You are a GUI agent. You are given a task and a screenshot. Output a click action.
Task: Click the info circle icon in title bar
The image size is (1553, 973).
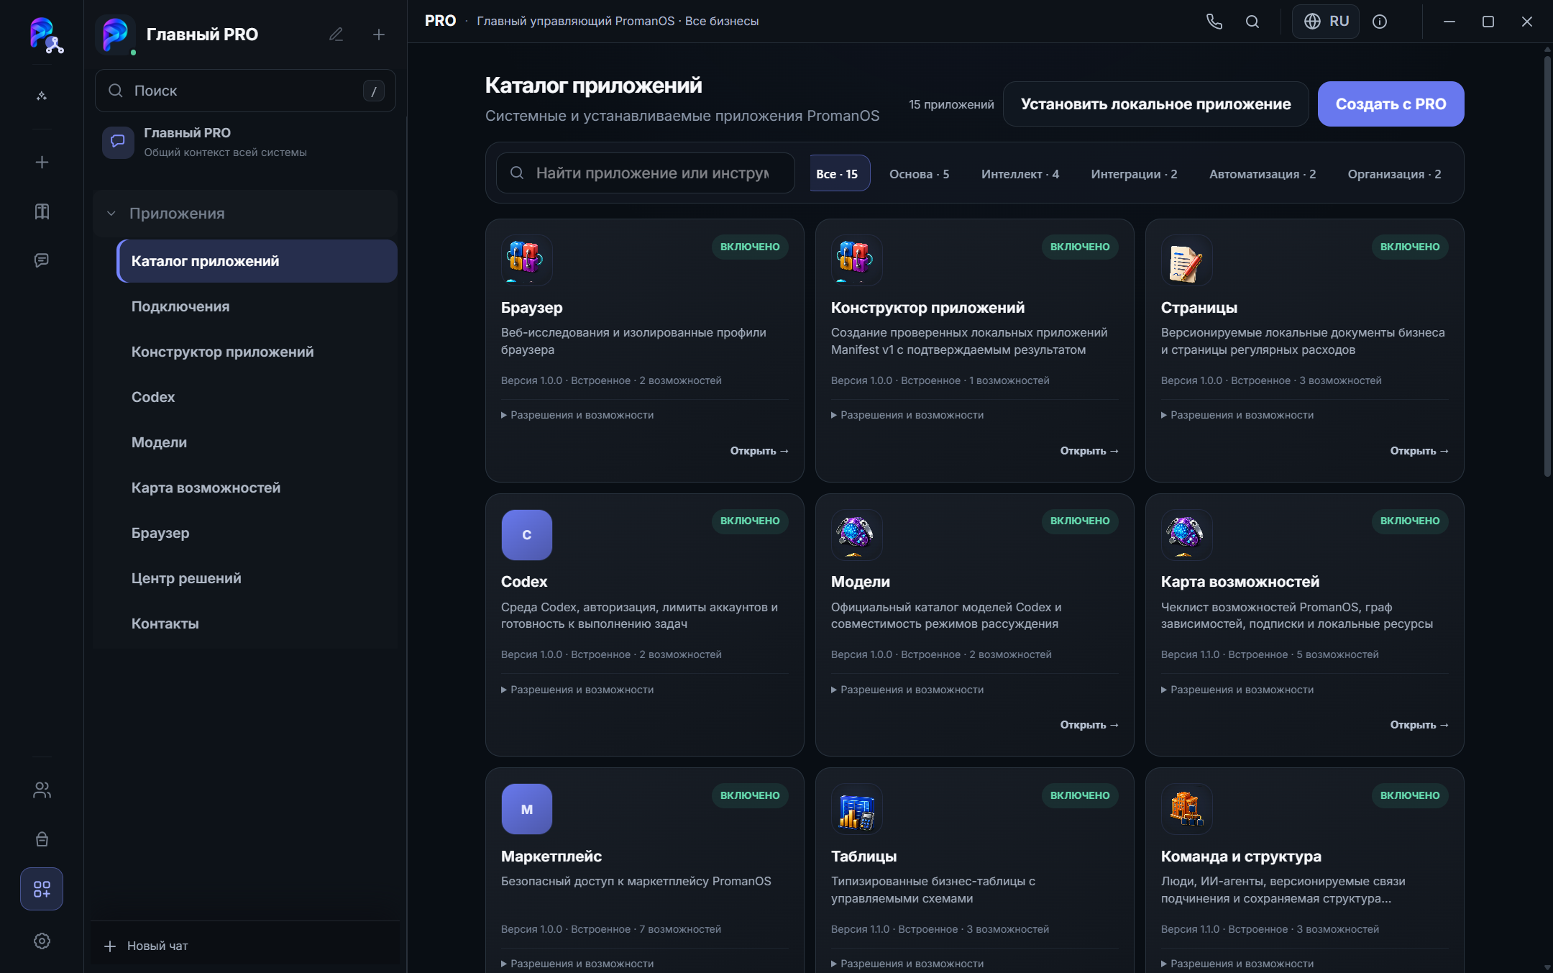(1379, 22)
